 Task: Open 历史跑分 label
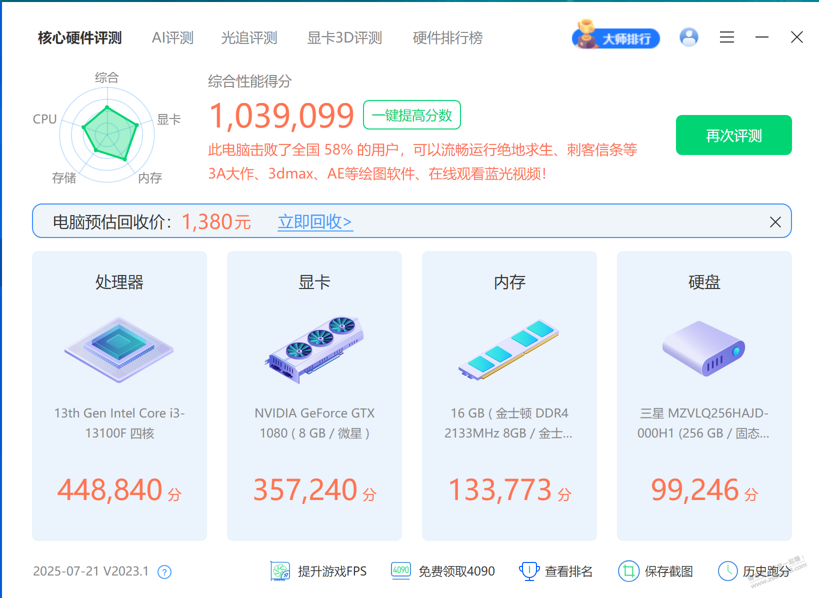click(x=766, y=571)
